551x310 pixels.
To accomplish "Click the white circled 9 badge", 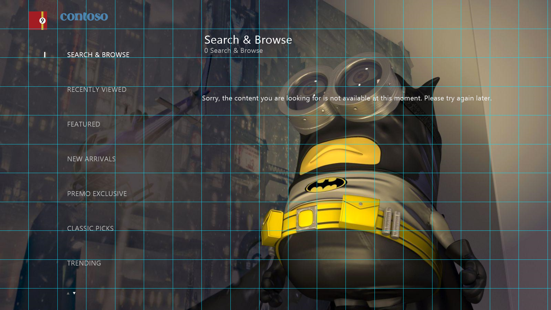I will tap(42, 21).
